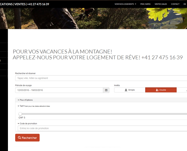The height and width of the screenshot is (151, 187).
Task: Click the two-person icon in Double
Action: click(157, 90)
